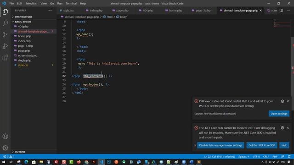Change line ending via CRLF
The height and width of the screenshot is (165, 294).
coord(266,156)
